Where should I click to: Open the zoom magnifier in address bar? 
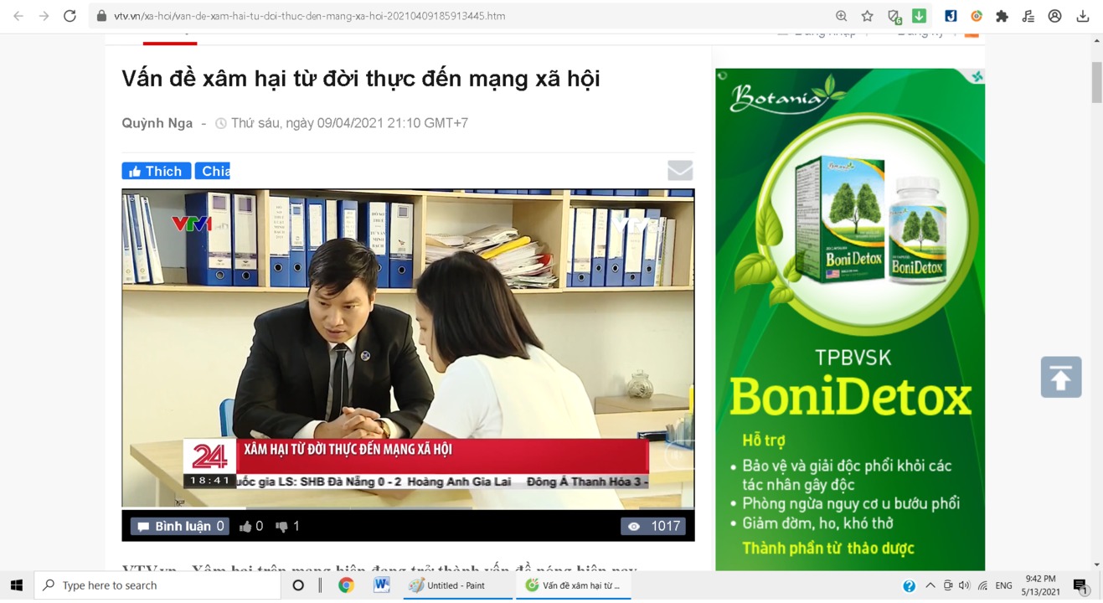tap(841, 16)
